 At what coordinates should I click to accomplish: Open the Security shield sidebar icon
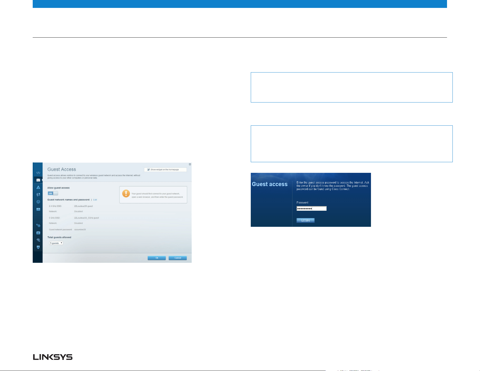click(x=38, y=247)
